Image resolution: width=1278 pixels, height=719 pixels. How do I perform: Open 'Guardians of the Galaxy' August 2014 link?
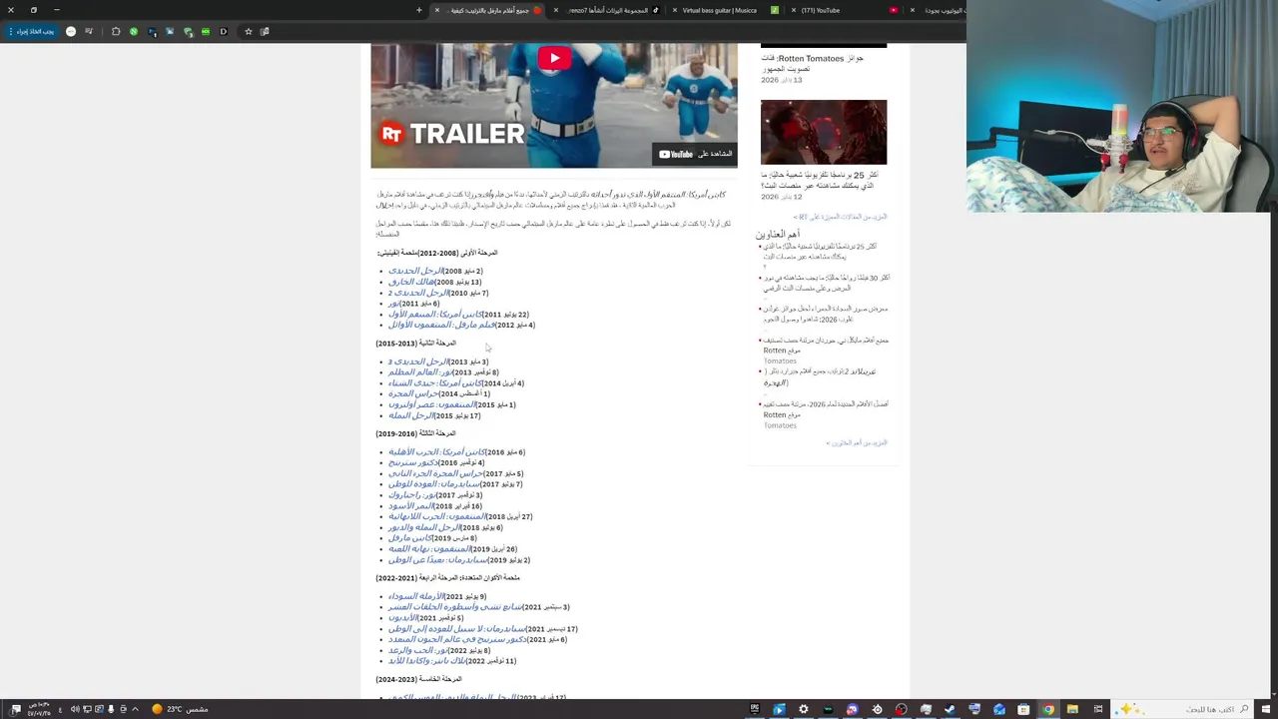tap(413, 393)
